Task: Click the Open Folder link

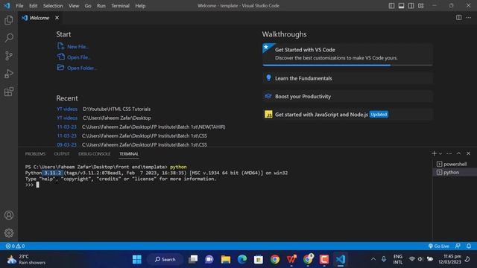Action: [77, 68]
